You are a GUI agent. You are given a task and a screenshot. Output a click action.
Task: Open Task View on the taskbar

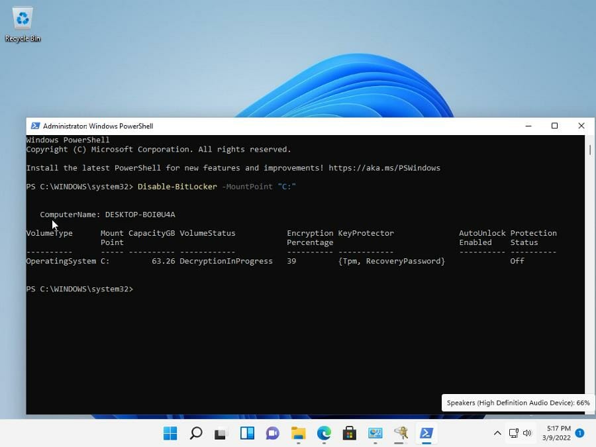[221, 433]
